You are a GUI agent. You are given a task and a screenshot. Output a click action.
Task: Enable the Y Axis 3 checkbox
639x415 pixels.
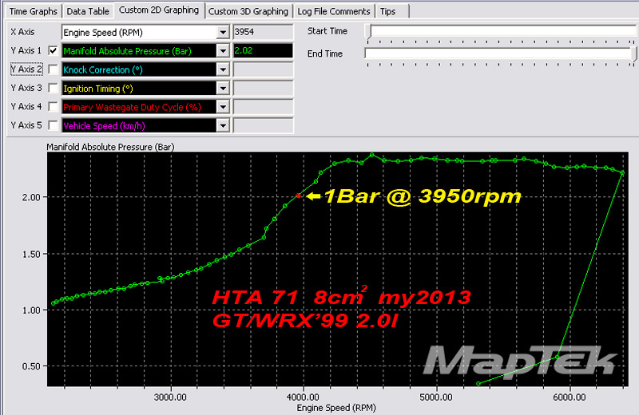click(53, 88)
